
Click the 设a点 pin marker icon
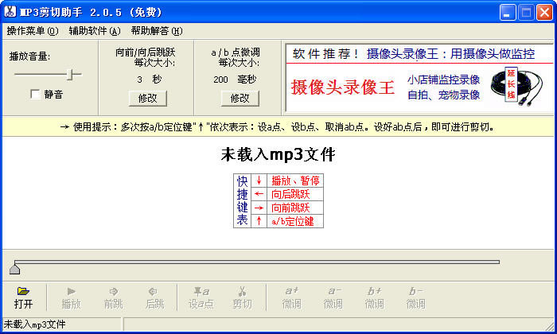201,292
